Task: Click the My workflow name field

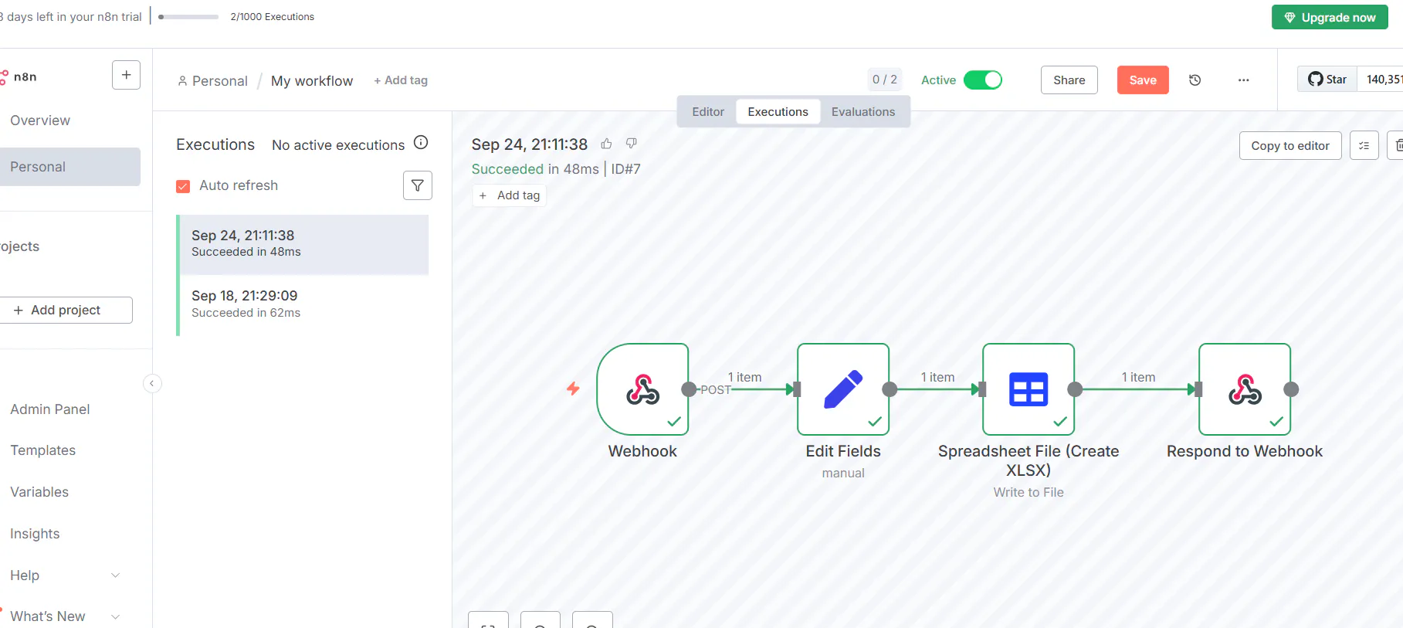Action: point(312,81)
